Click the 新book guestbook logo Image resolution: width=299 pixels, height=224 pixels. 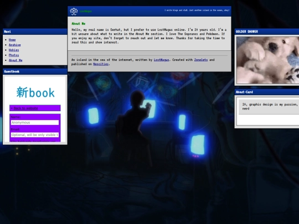point(35,92)
